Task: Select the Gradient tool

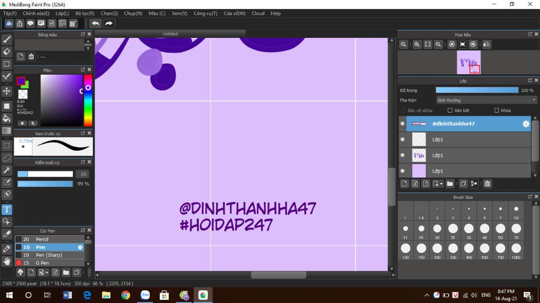Action: point(6,130)
